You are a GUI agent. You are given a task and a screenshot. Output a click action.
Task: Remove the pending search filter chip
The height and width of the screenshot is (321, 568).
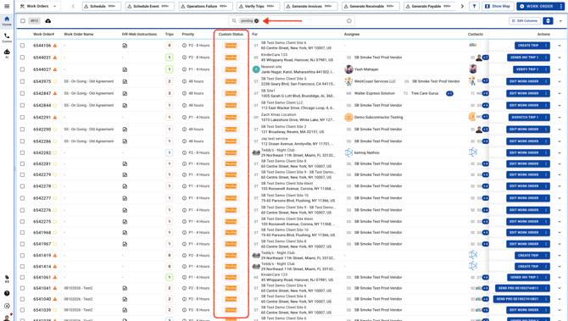[x=257, y=21]
